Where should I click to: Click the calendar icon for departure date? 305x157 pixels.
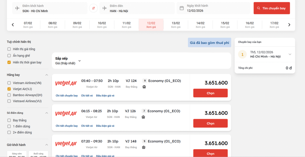tap(182, 8)
